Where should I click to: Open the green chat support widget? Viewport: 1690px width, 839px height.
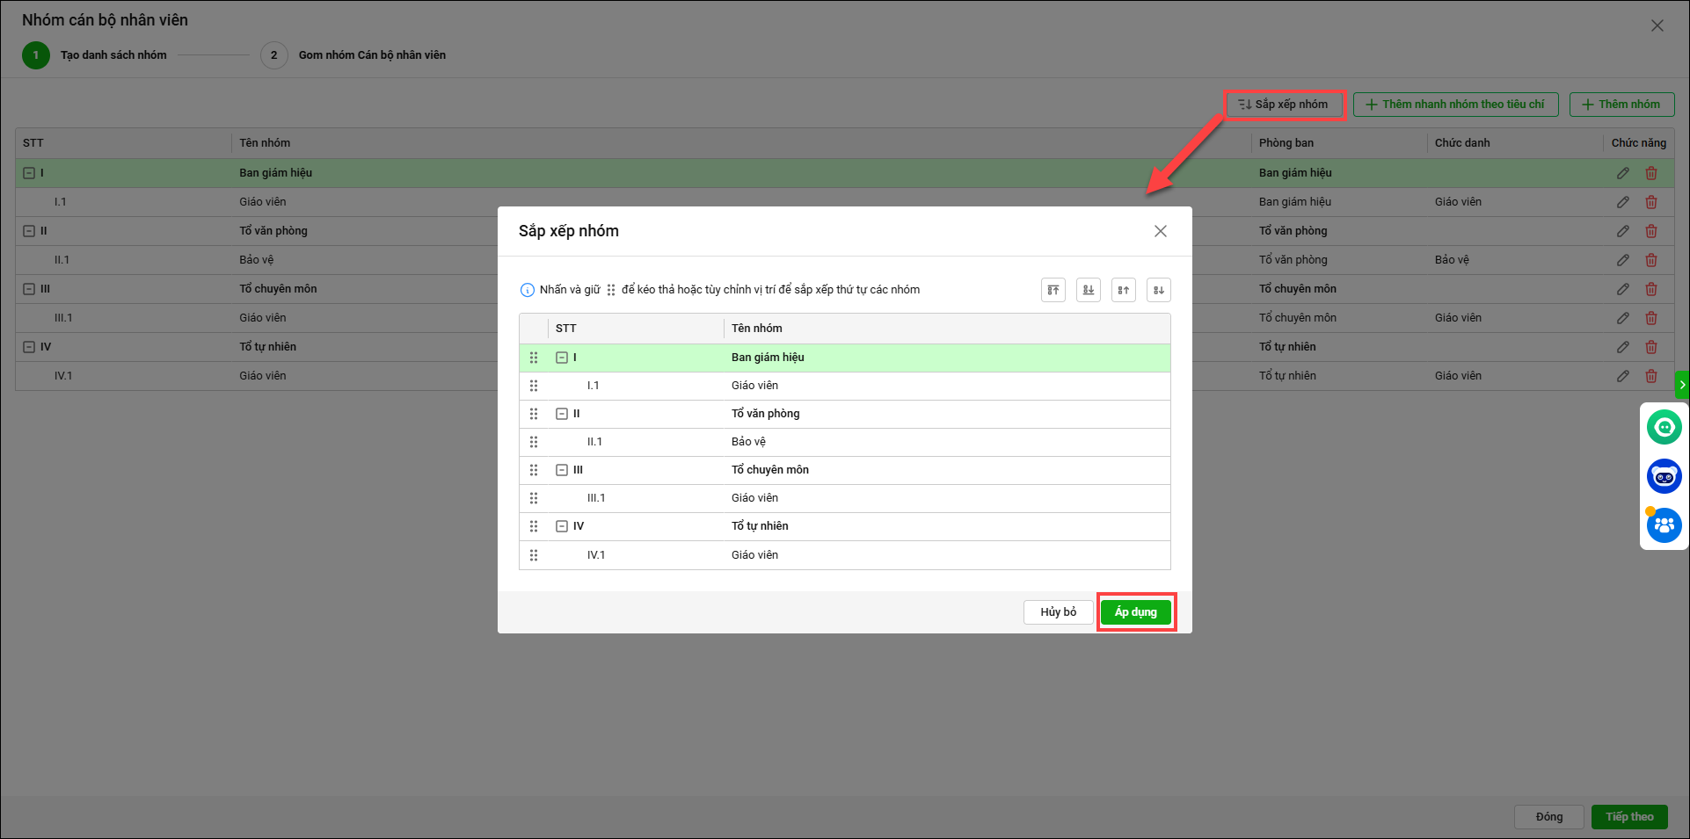coord(1664,427)
